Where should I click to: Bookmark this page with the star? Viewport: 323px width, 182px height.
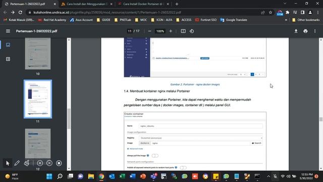pos(271,13)
